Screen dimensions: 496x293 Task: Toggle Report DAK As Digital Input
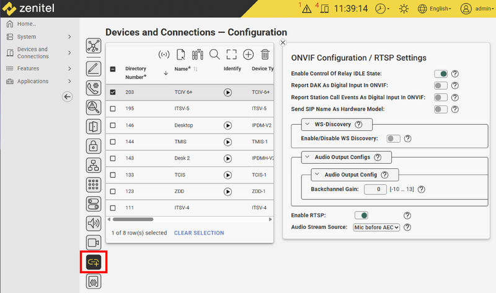click(441, 86)
